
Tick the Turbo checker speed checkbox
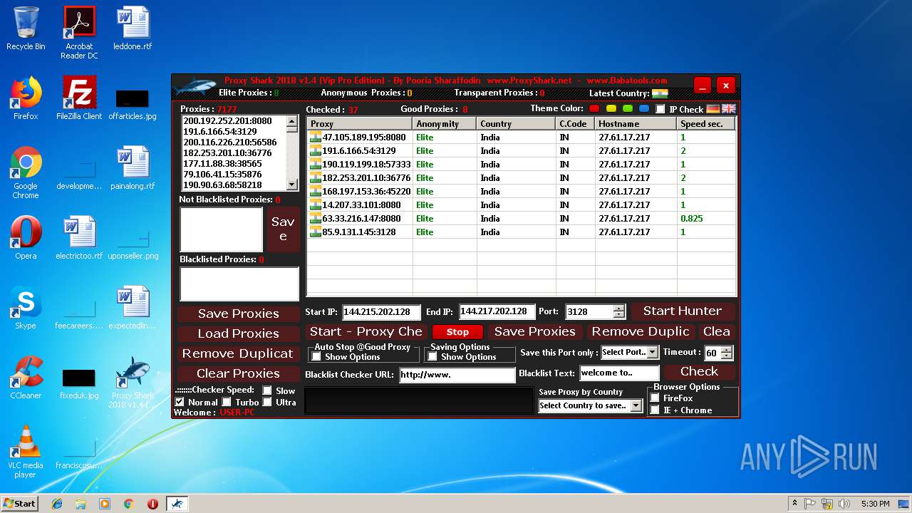227,402
